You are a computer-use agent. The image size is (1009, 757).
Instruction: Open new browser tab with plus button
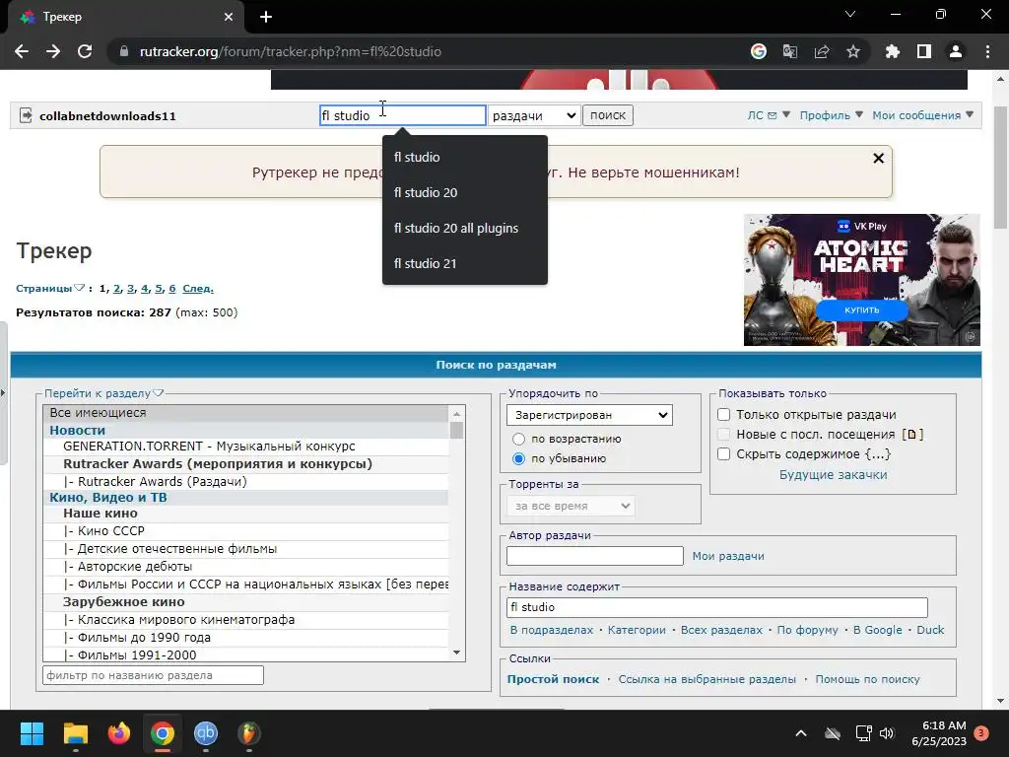[266, 17]
